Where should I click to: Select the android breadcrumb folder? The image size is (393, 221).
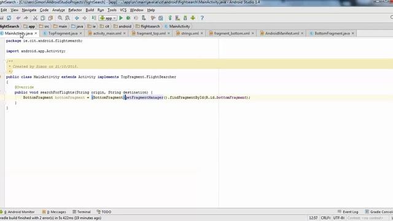click(x=123, y=26)
